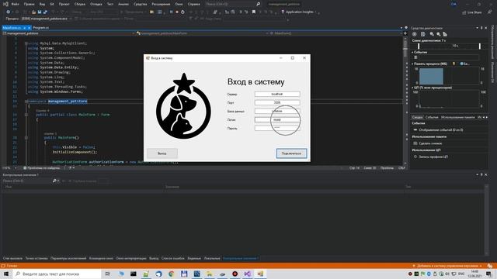Open the Файл menu
This screenshot has height=279, width=497.
[x=16, y=4]
